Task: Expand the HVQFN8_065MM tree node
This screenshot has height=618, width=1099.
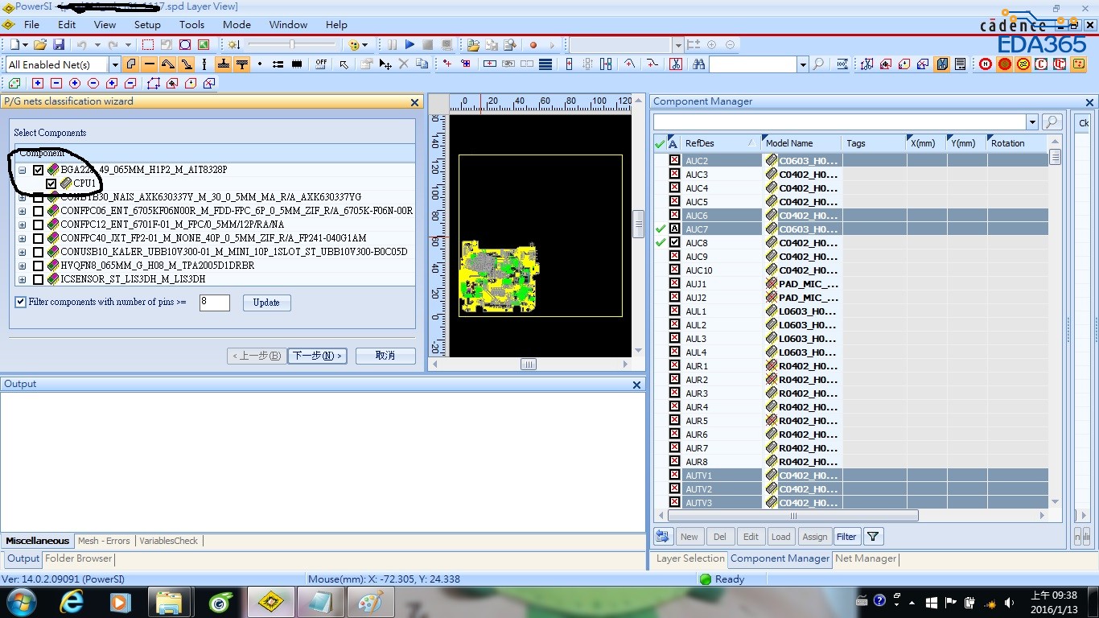Action: tap(23, 266)
